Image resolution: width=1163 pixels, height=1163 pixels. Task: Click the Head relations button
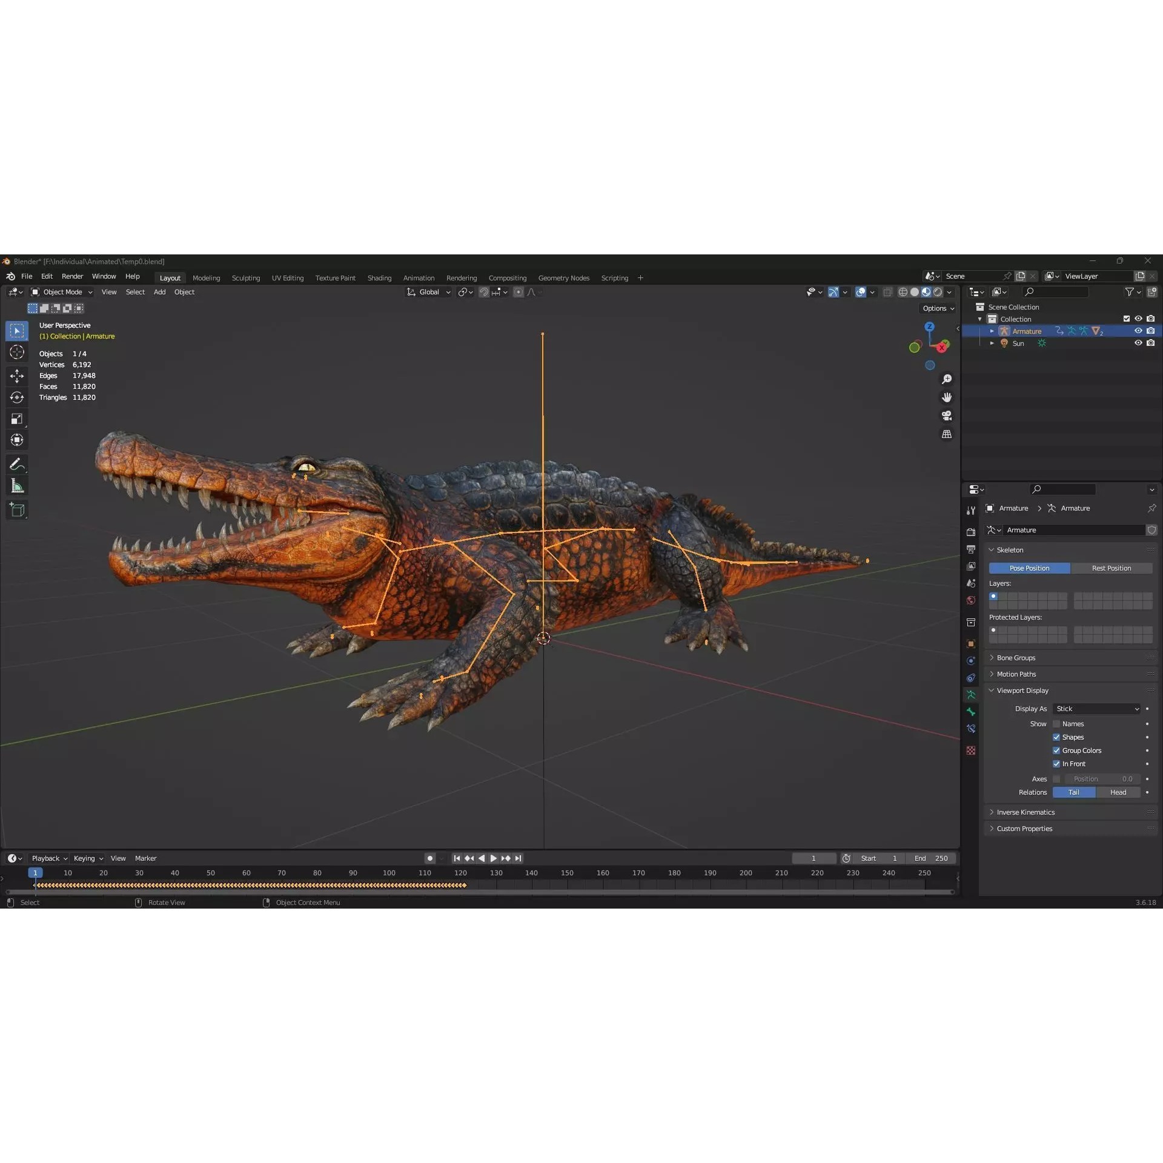1118,792
